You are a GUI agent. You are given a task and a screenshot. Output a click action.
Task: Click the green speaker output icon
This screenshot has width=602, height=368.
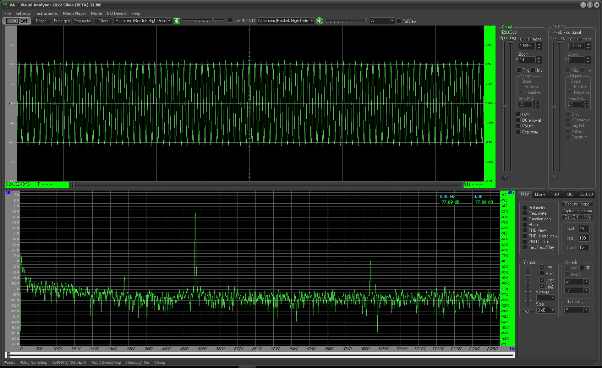[x=319, y=21]
